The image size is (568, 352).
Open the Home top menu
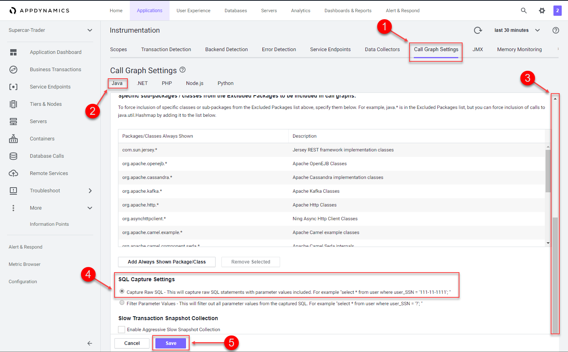tap(116, 11)
